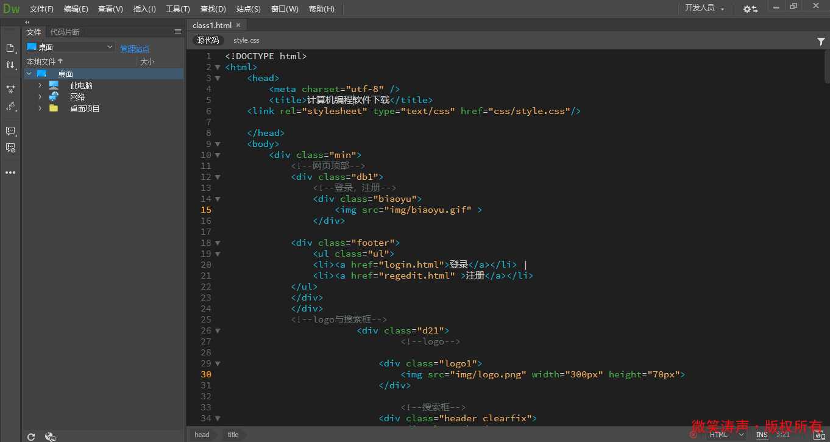The image size is (830, 442).
Task: Collapse the header clearfix div on line 34
Action: (218, 418)
